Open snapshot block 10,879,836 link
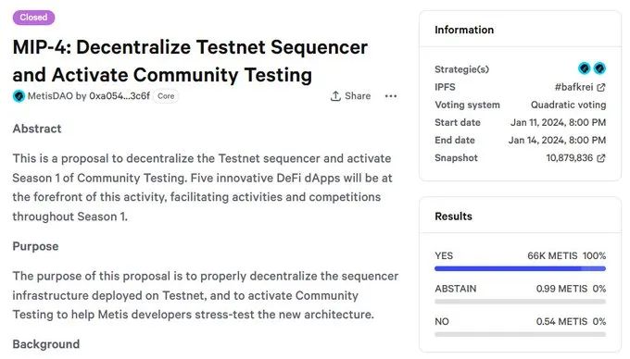Screen dimensions: 630x359 (570, 158)
